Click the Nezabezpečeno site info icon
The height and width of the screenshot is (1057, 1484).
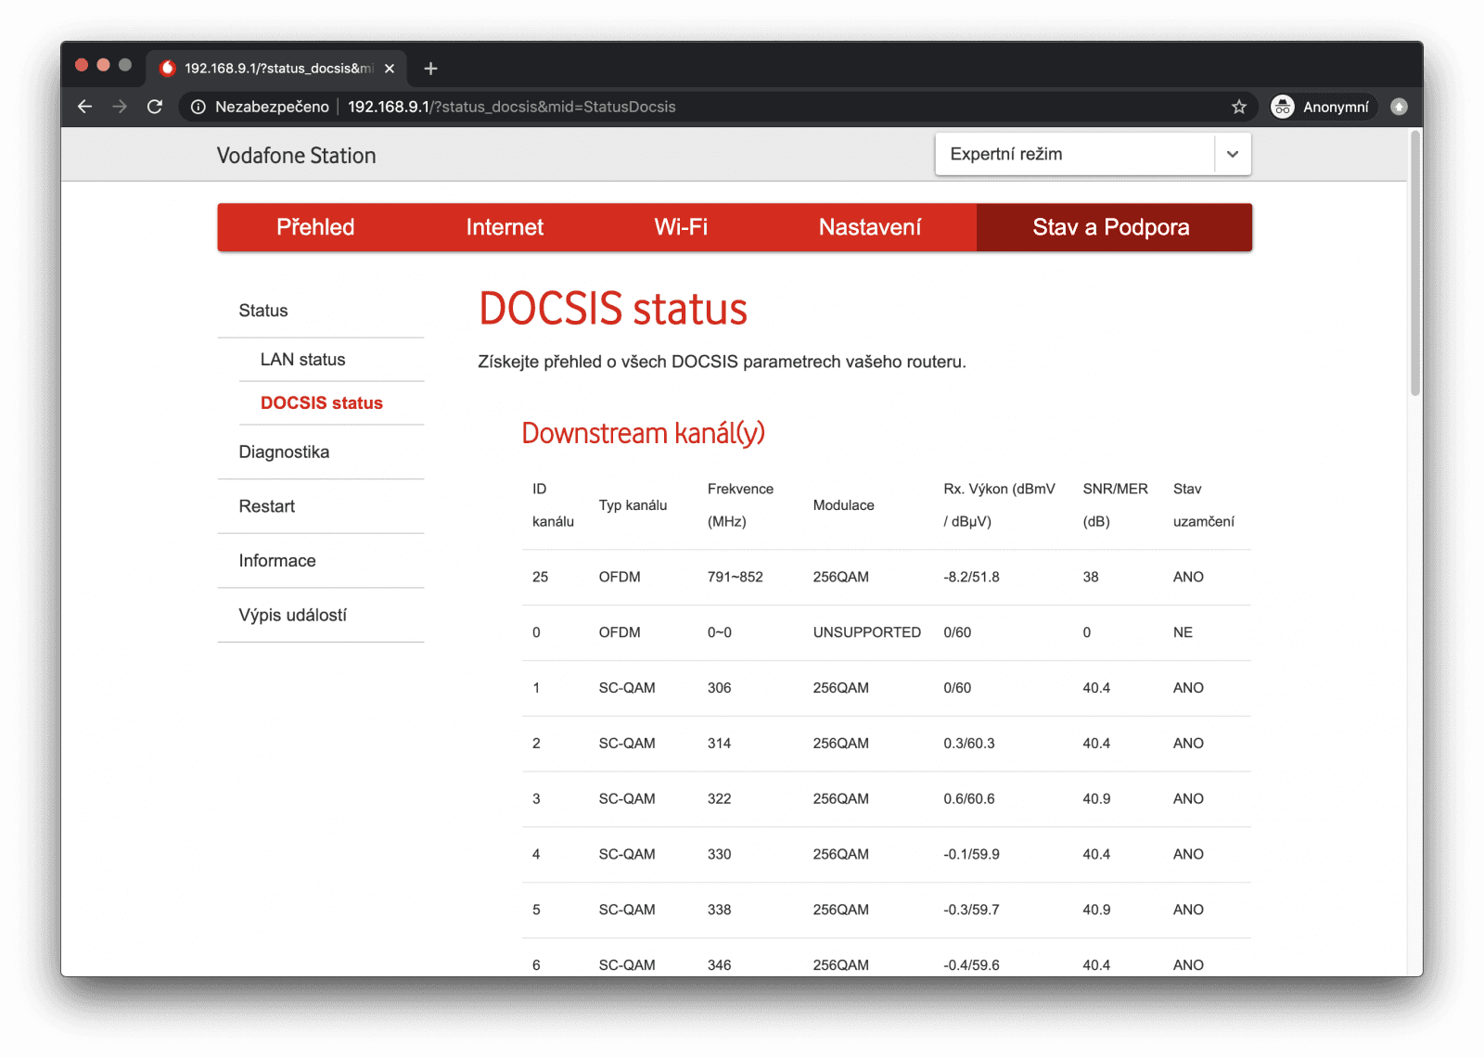coord(198,107)
